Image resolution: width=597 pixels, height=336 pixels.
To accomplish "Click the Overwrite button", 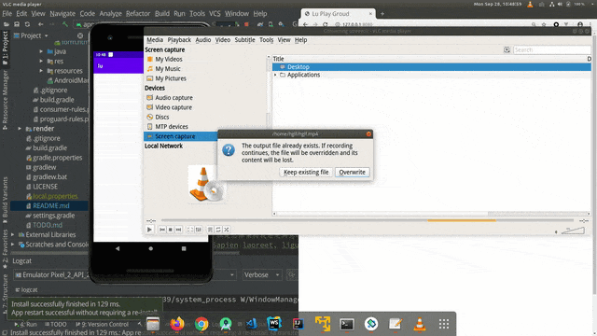I will (x=353, y=172).
